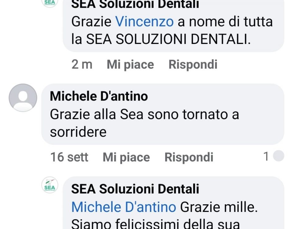This screenshot has width=293, height=229.
Task: Like the SEA reply posted 2 m ago
Action: click(x=130, y=64)
